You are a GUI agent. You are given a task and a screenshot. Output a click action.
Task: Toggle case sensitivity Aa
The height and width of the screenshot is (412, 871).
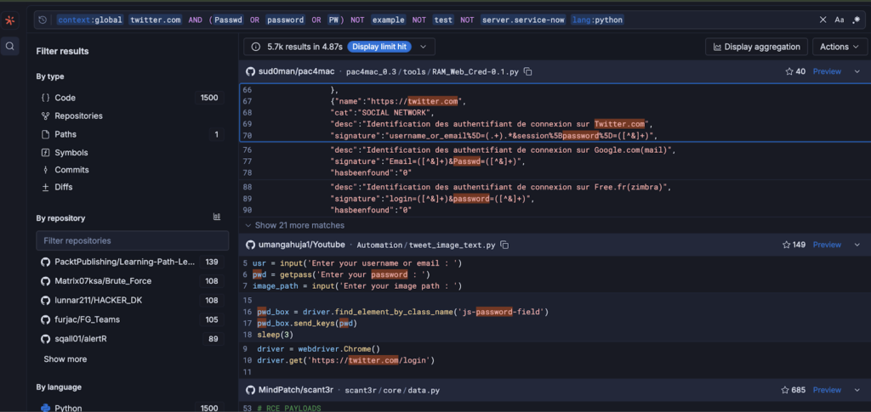(x=839, y=20)
